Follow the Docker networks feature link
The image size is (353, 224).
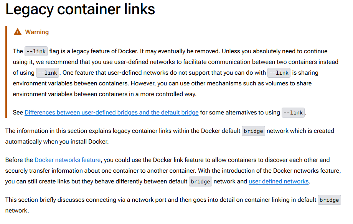point(68,160)
